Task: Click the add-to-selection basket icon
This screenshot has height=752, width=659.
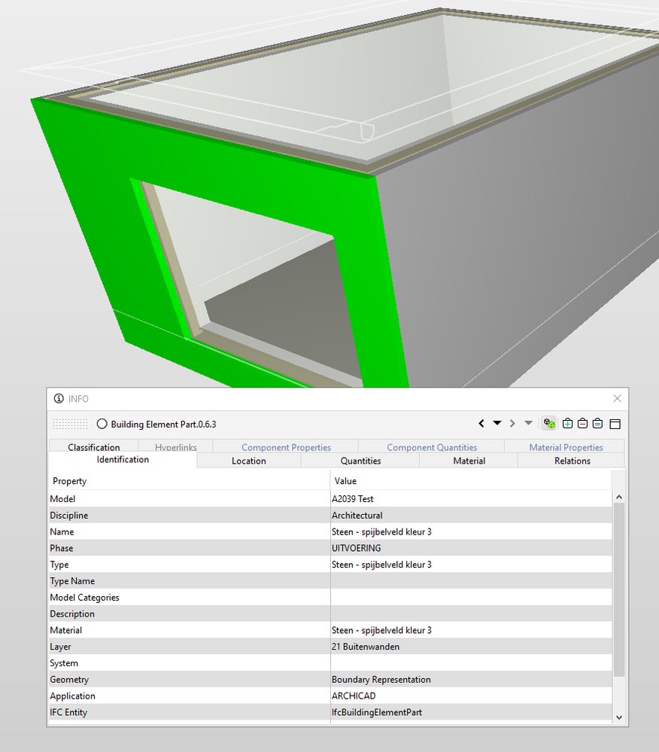Action: tap(567, 423)
